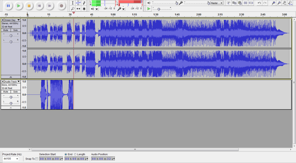
Task: Stop playback with the Stop button
Action: (x=29, y=5)
